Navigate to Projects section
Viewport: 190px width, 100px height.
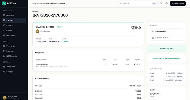pyautogui.click(x=14, y=25)
